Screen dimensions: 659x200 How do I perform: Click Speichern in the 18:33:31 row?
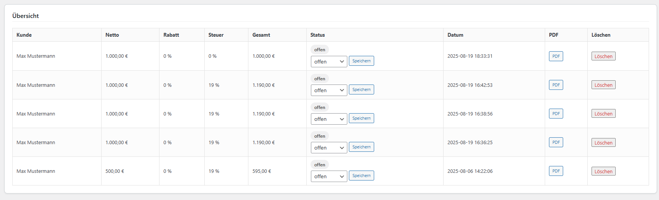pos(361,61)
